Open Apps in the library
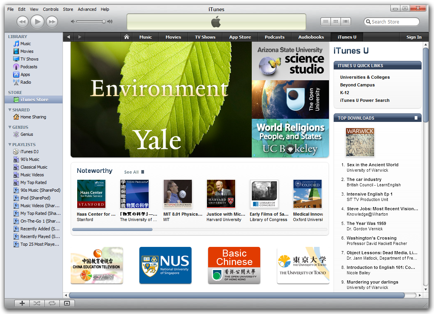The width and height of the screenshot is (434, 314). click(x=25, y=74)
